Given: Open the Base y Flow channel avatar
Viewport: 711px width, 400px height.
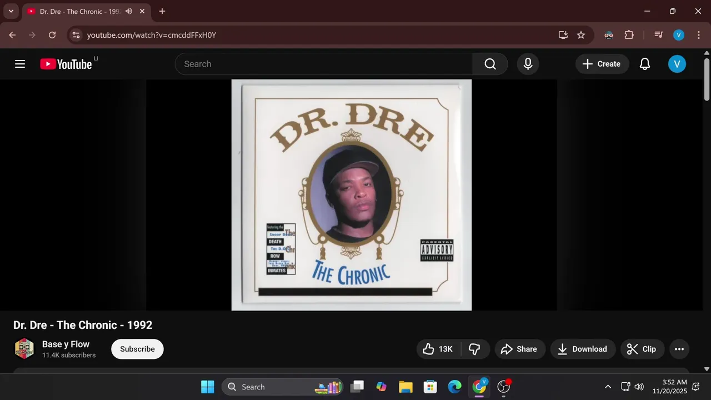Looking at the screenshot, I should click(x=24, y=349).
